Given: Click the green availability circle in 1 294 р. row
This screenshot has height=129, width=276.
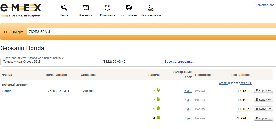Looking at the screenshot, I should (x=158, y=117).
